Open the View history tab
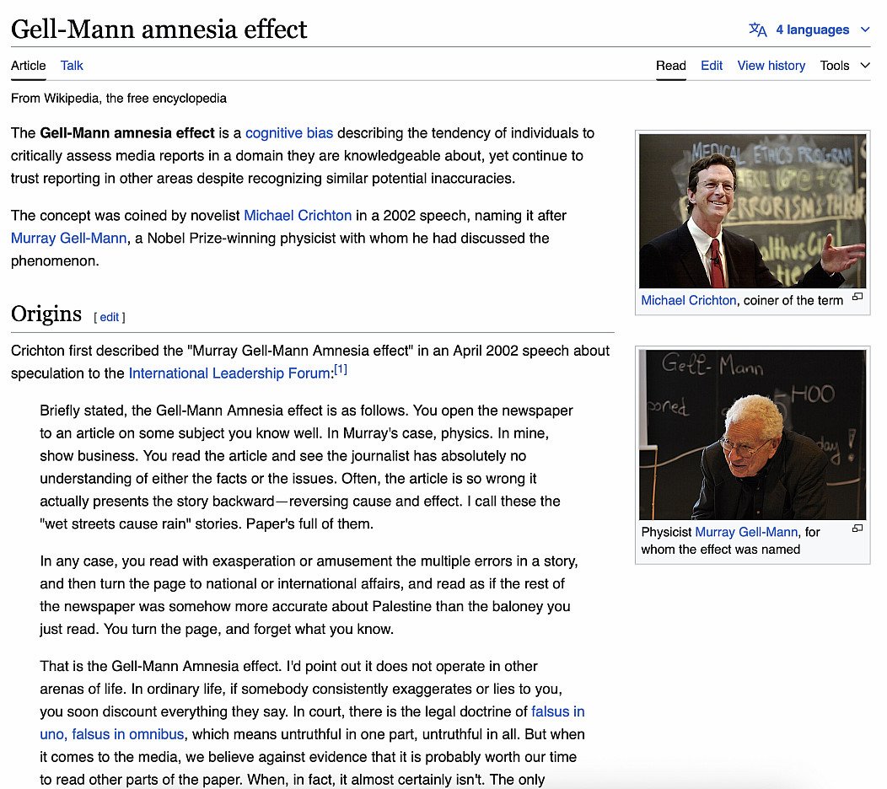Image resolution: width=887 pixels, height=789 pixels. click(771, 65)
